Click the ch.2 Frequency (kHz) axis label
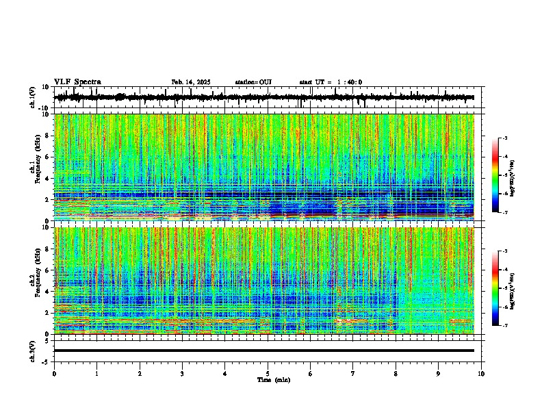The height and width of the screenshot is (419, 542). tap(35, 272)
